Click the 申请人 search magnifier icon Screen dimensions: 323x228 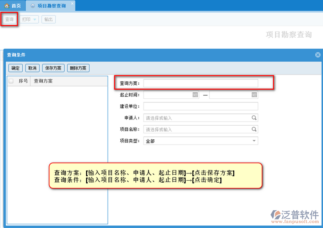click(254, 118)
